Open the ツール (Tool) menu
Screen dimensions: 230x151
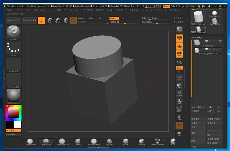(x=145, y=10)
